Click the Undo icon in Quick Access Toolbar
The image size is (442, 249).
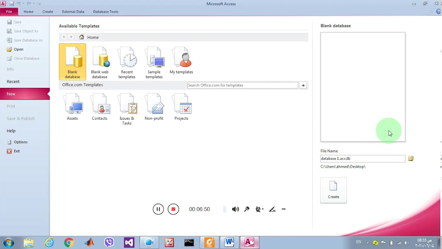point(19,3)
